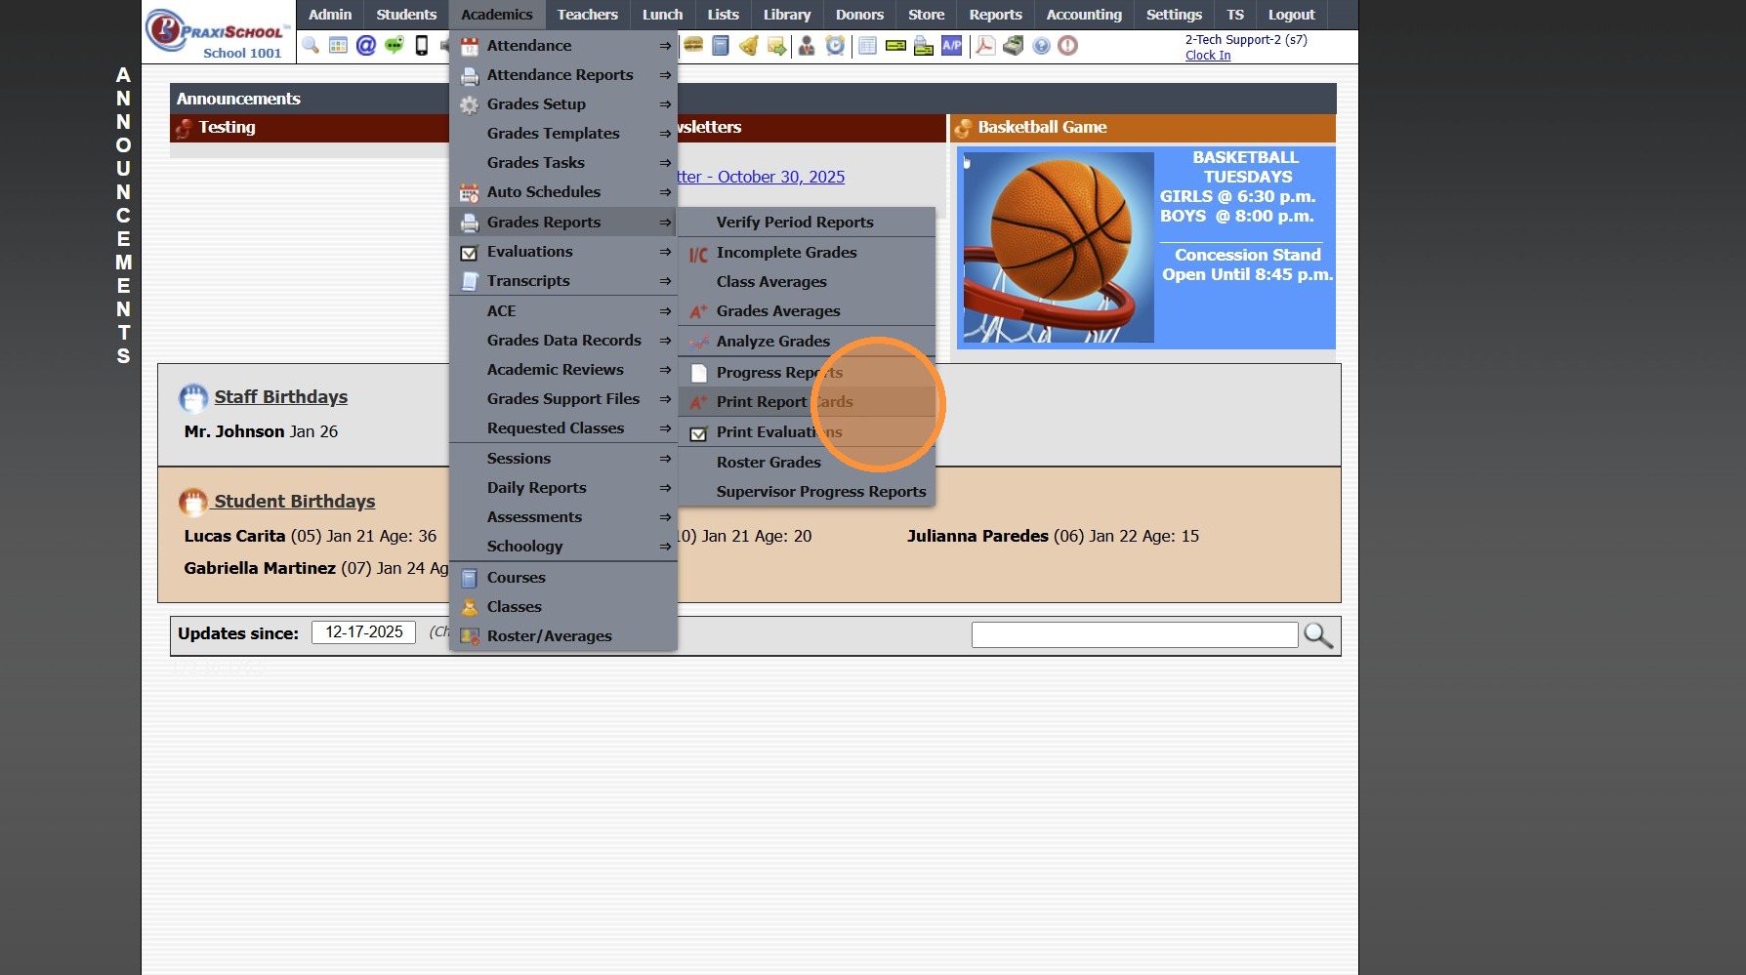Click the mobile phone toolbar icon
Image resolution: width=1746 pixels, height=975 pixels.
click(x=422, y=46)
